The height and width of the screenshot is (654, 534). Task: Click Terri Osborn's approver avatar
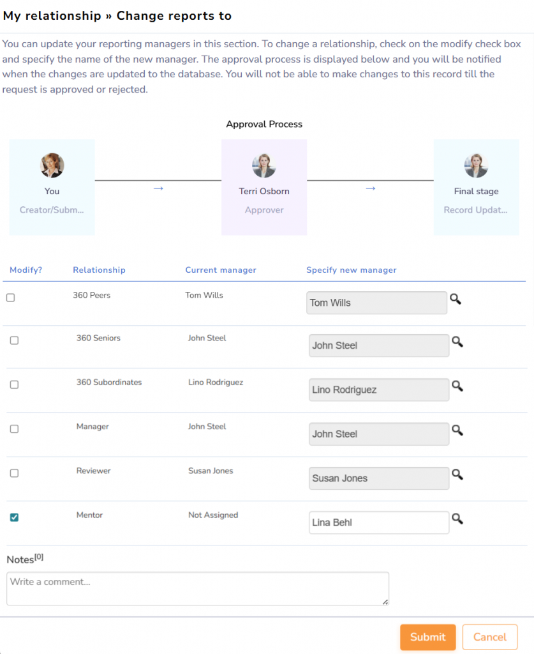click(x=264, y=165)
